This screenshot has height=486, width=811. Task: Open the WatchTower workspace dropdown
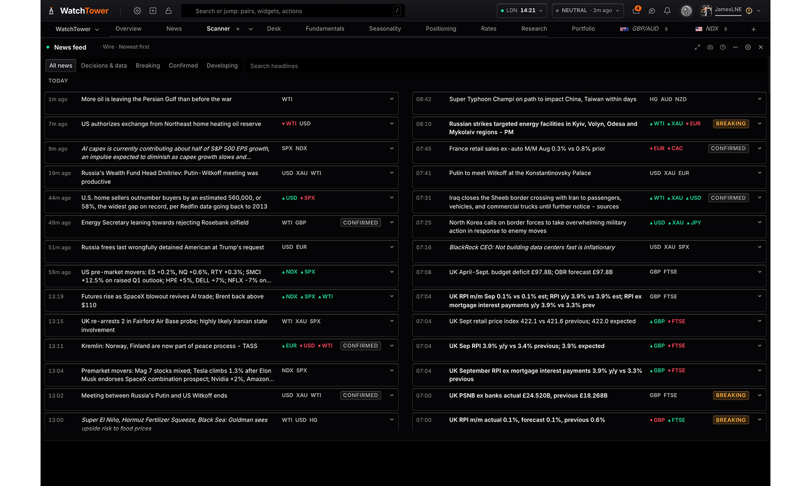(x=77, y=29)
